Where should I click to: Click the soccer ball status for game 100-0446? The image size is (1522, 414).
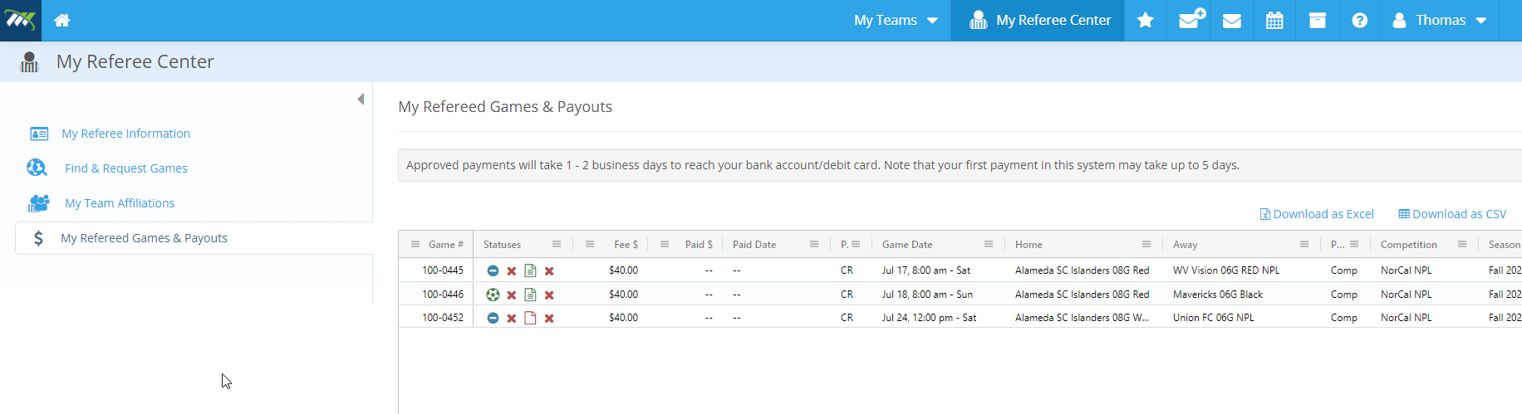pos(493,295)
